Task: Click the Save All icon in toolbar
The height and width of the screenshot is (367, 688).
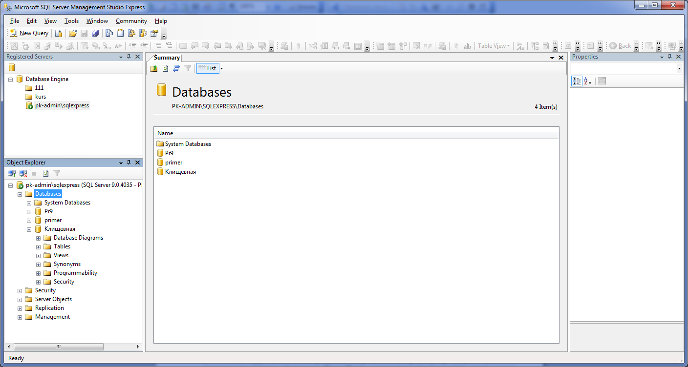Action: point(95,33)
